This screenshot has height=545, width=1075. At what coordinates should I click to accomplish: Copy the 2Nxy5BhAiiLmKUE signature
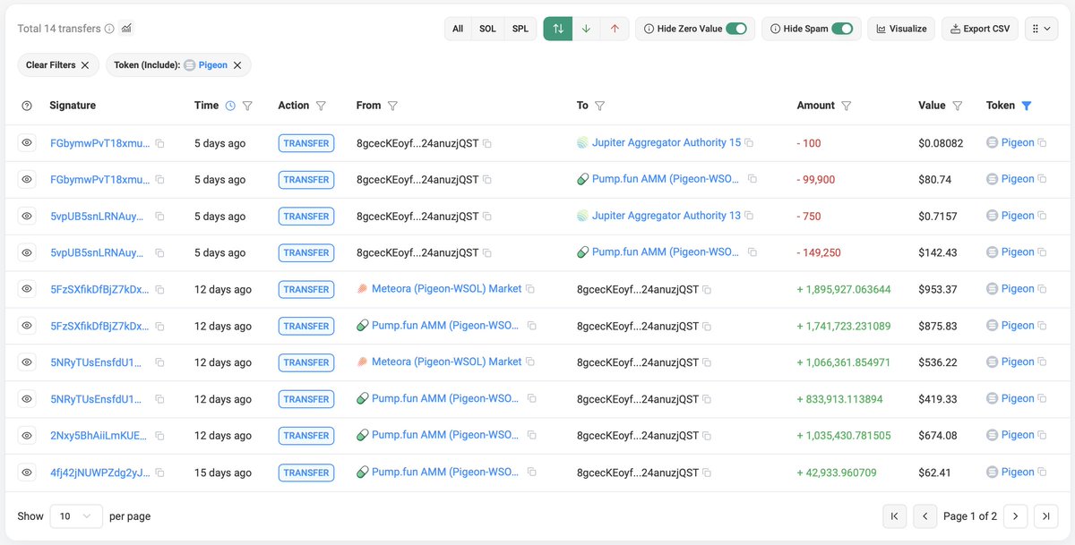(x=159, y=436)
